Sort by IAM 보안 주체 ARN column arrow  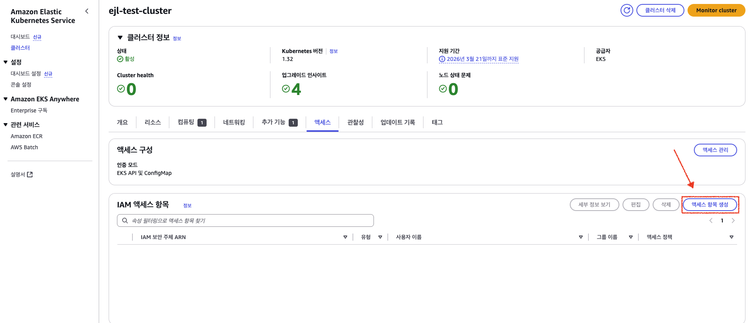pos(345,237)
